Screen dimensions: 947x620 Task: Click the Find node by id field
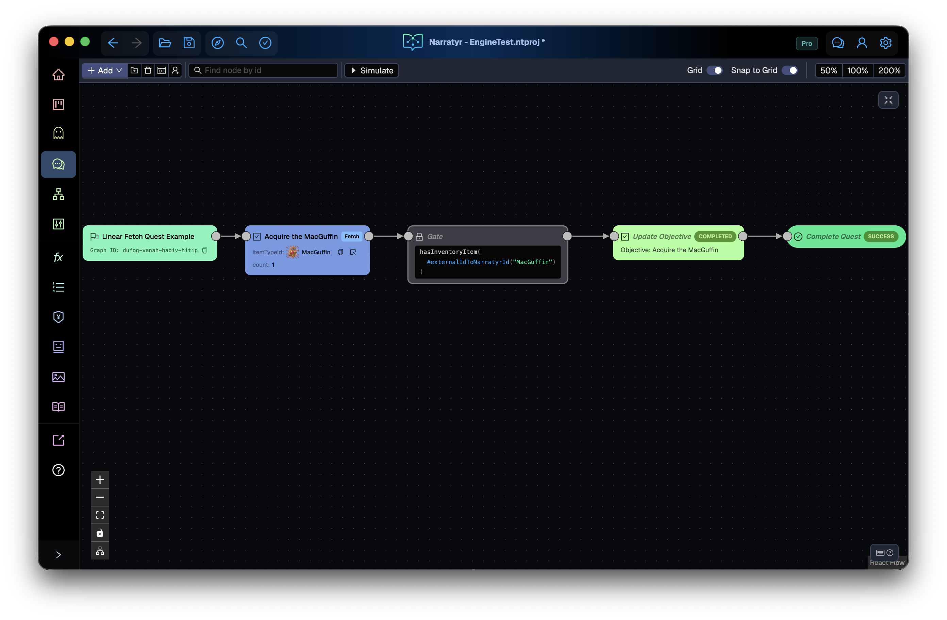263,70
